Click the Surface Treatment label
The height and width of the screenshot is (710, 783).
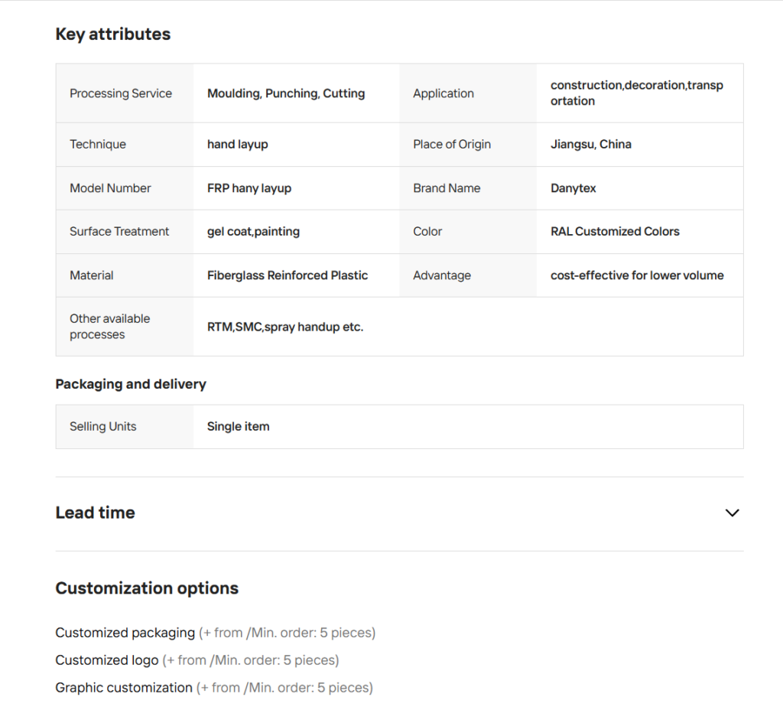tap(119, 232)
